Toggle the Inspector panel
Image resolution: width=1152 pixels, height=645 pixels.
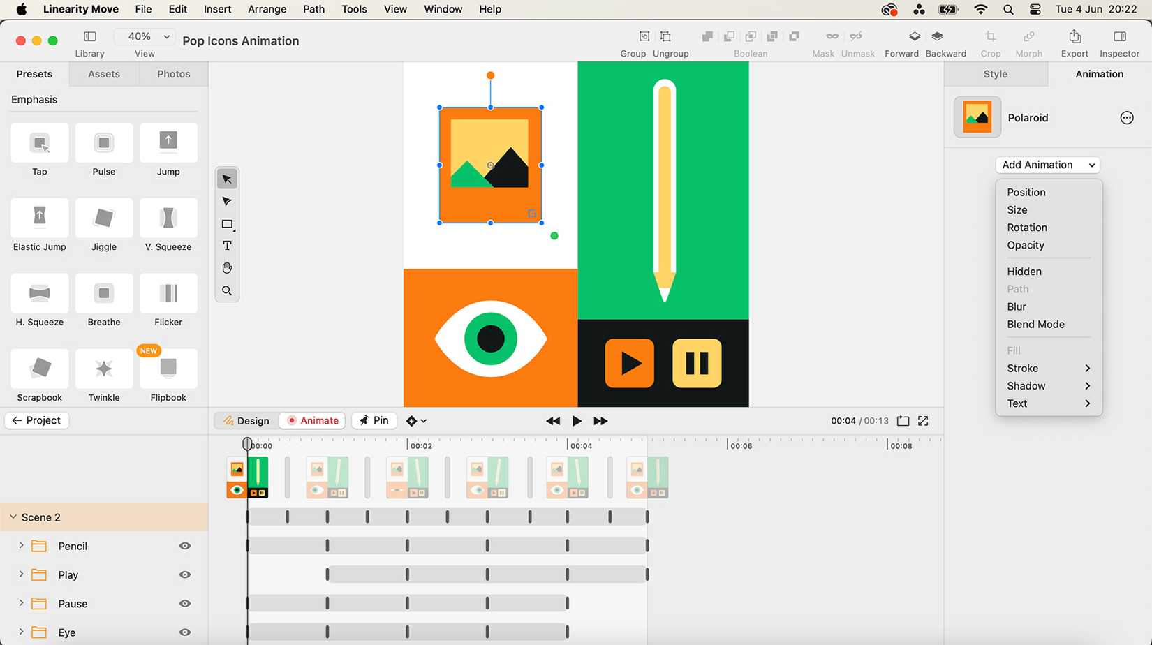click(1119, 40)
